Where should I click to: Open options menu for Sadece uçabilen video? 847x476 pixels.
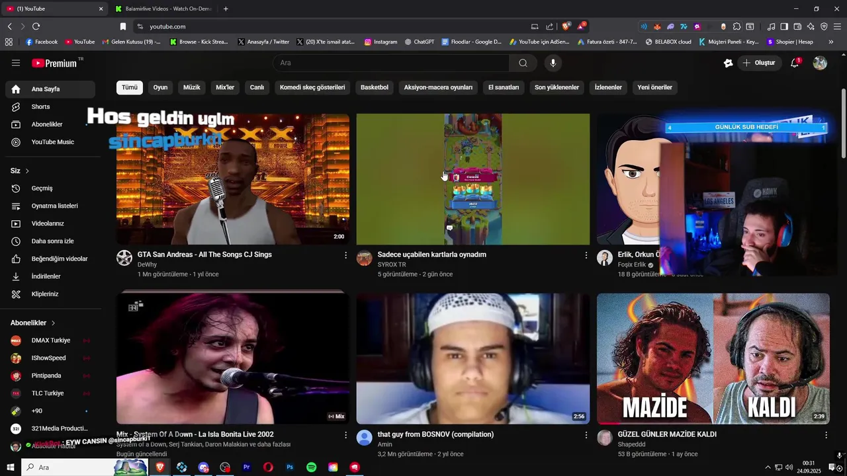(x=586, y=255)
